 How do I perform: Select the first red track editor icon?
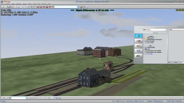38,7
